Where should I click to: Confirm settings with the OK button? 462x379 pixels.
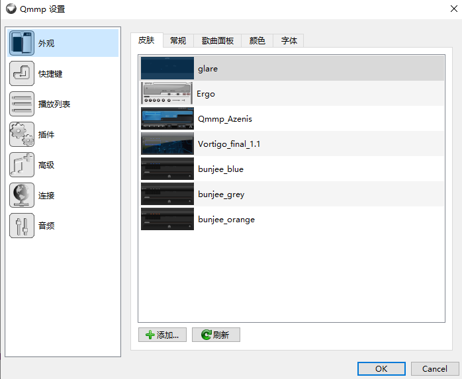(381, 368)
